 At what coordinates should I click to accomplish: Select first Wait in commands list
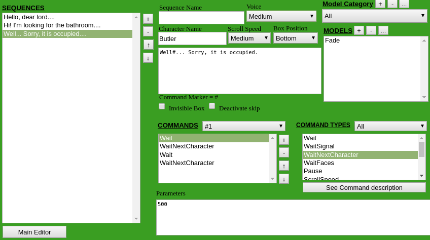coord(213,138)
